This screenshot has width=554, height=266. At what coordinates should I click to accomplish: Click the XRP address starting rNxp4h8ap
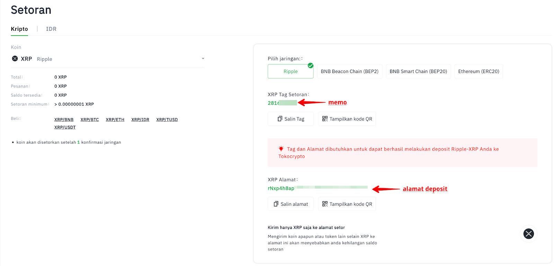pos(318,188)
